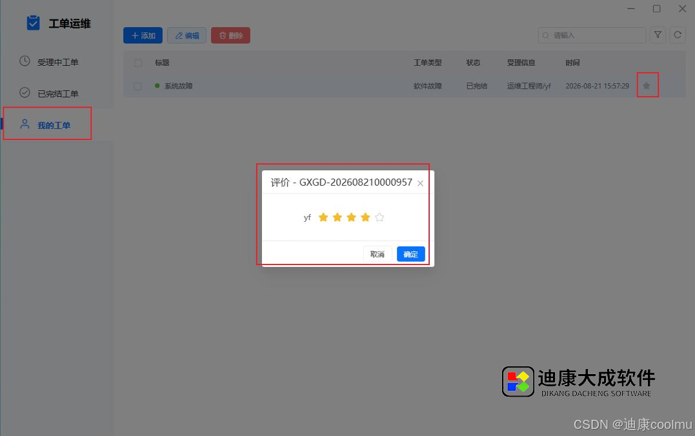Click 确定 to confirm rating
The height and width of the screenshot is (436, 695).
[411, 254]
